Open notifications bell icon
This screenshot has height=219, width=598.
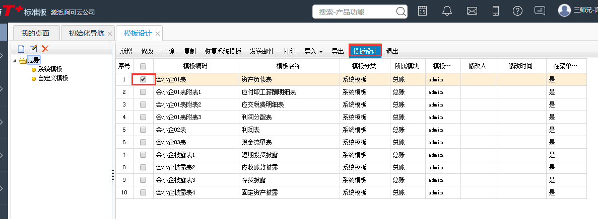coord(447,11)
